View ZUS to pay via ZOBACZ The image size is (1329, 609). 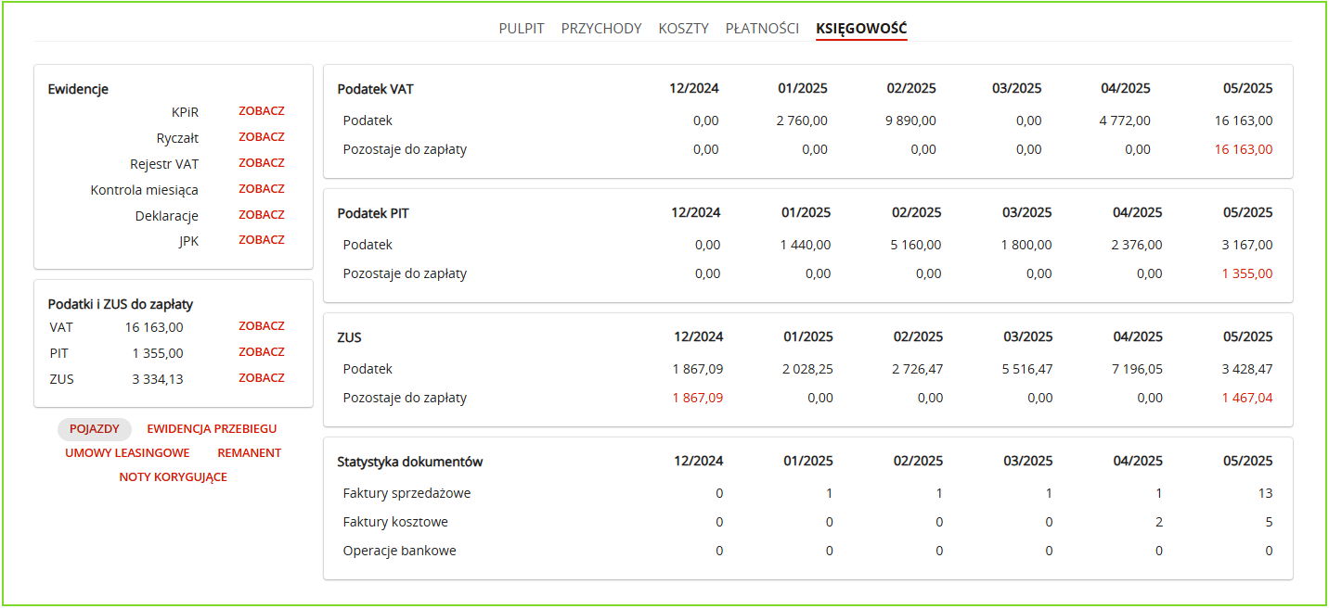point(262,378)
